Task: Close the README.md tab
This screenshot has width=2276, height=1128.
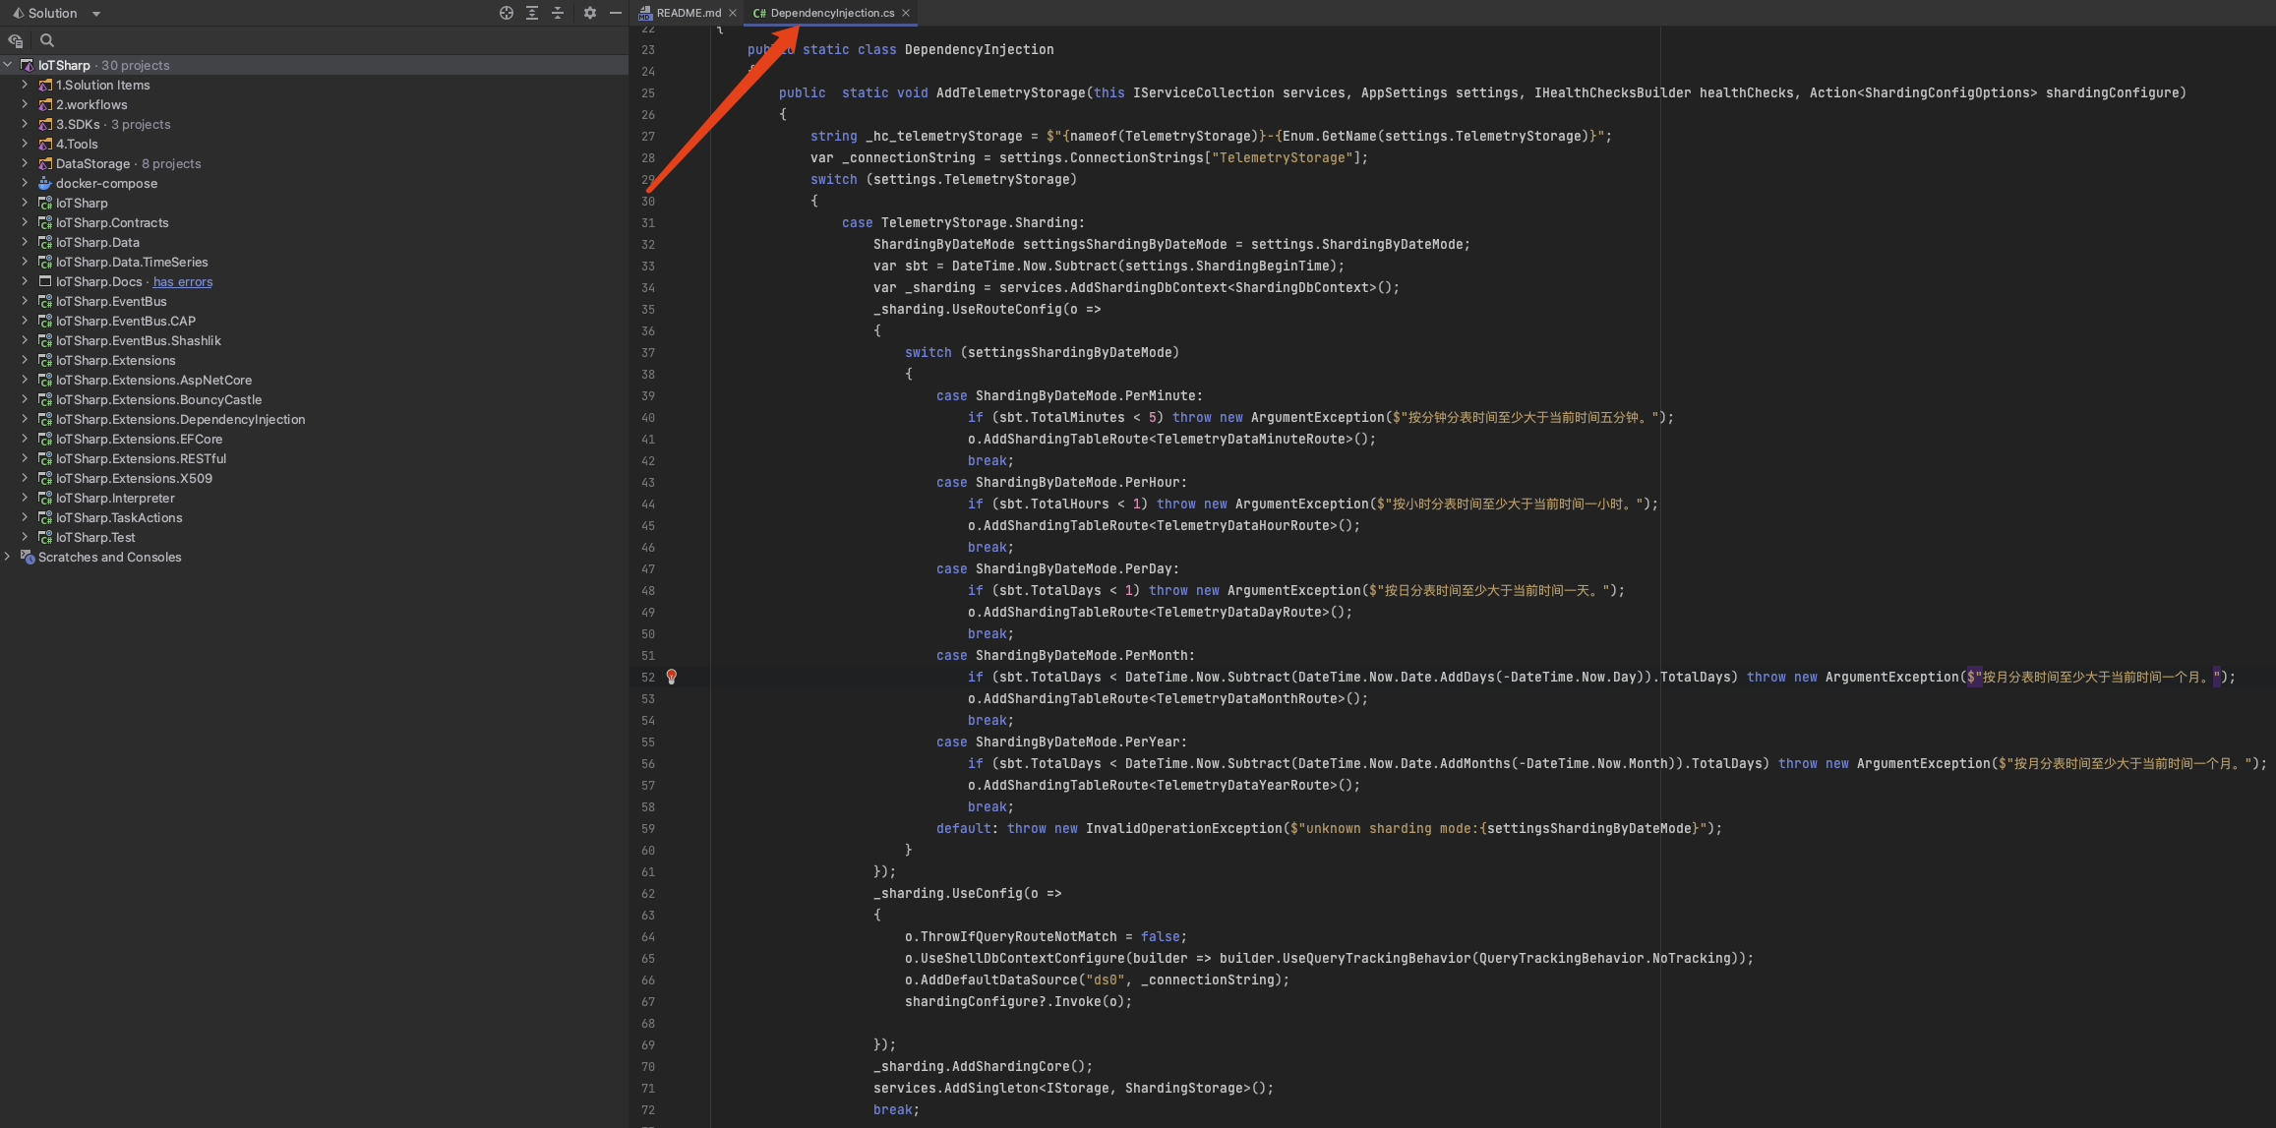Action: click(732, 13)
